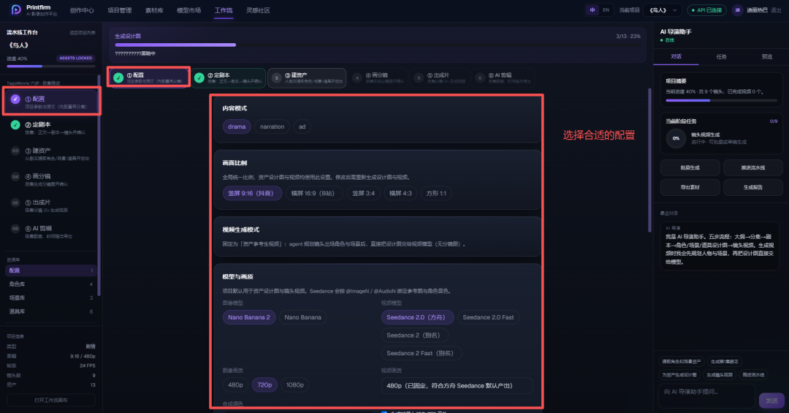Select sidebar step ②定剧本
Image resolution: width=789 pixels, height=413 pixels.
pos(52,128)
